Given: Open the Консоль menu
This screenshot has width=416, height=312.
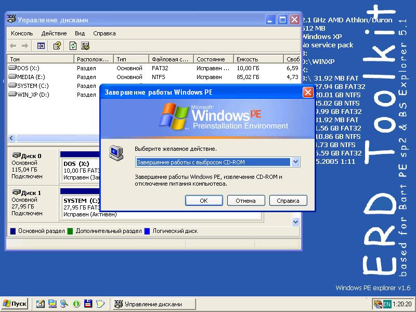Looking at the screenshot, I should click(x=22, y=33).
